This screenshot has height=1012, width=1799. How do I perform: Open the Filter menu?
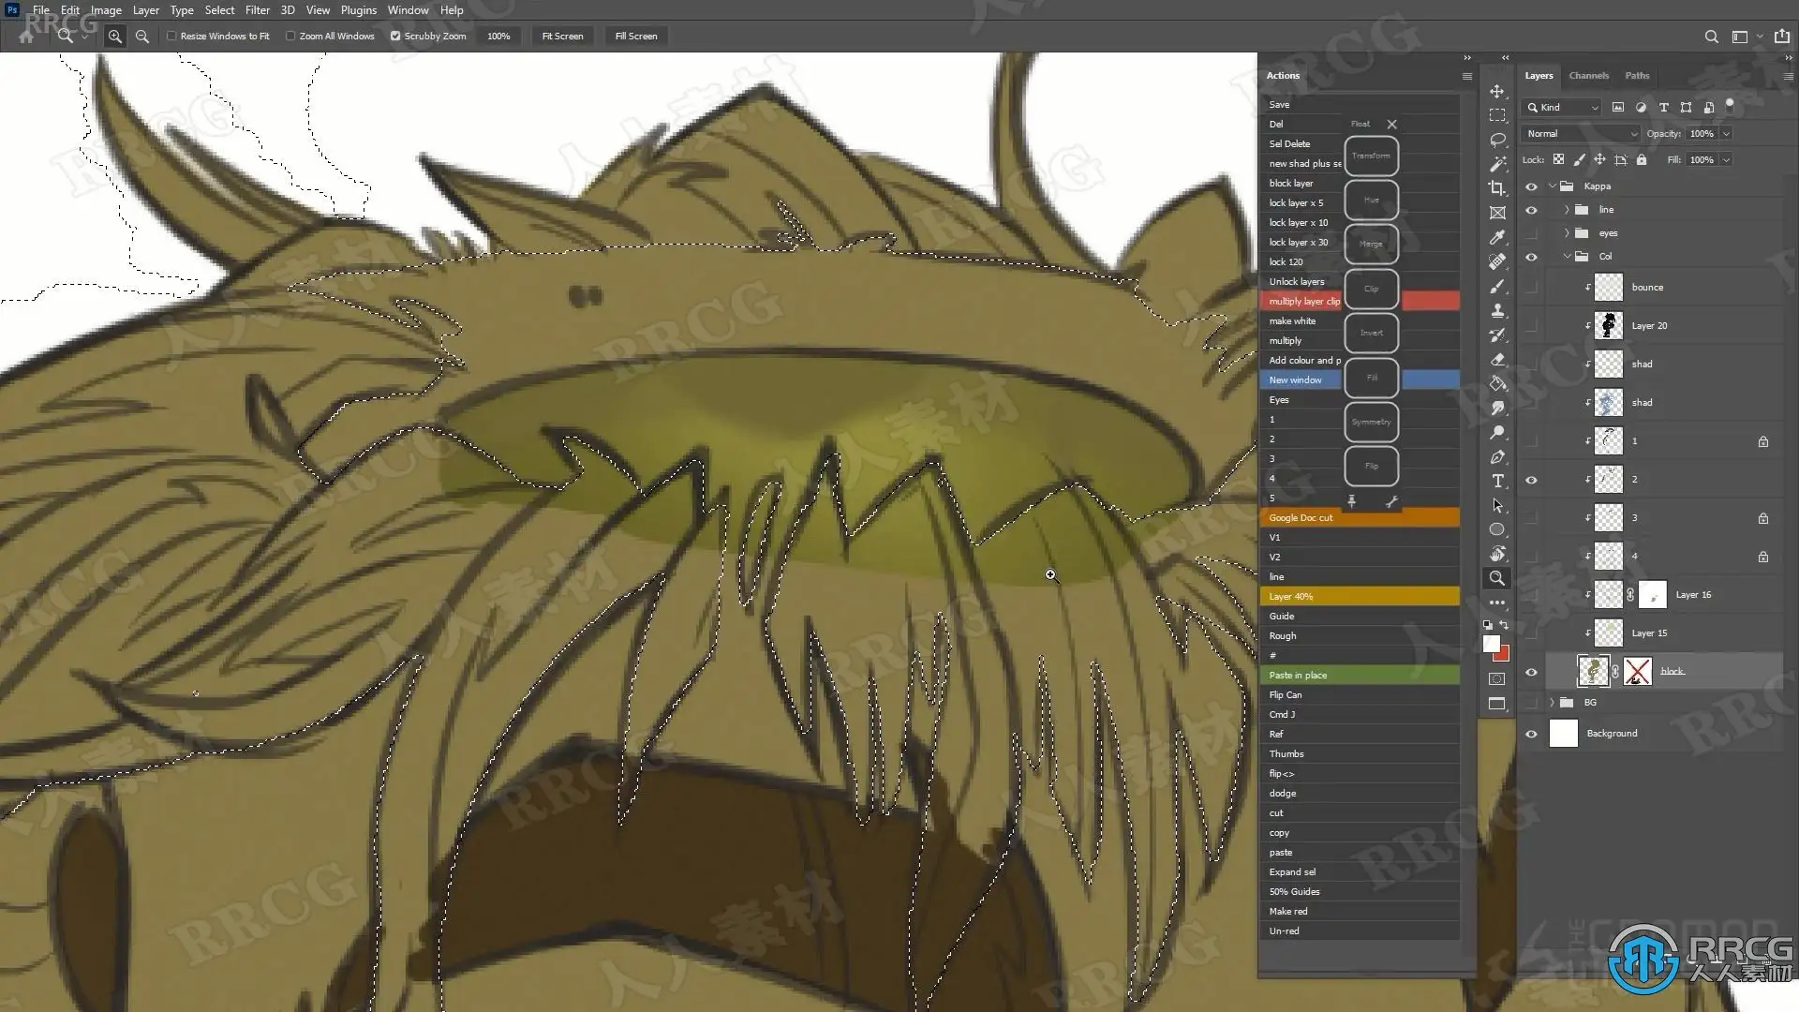click(257, 10)
